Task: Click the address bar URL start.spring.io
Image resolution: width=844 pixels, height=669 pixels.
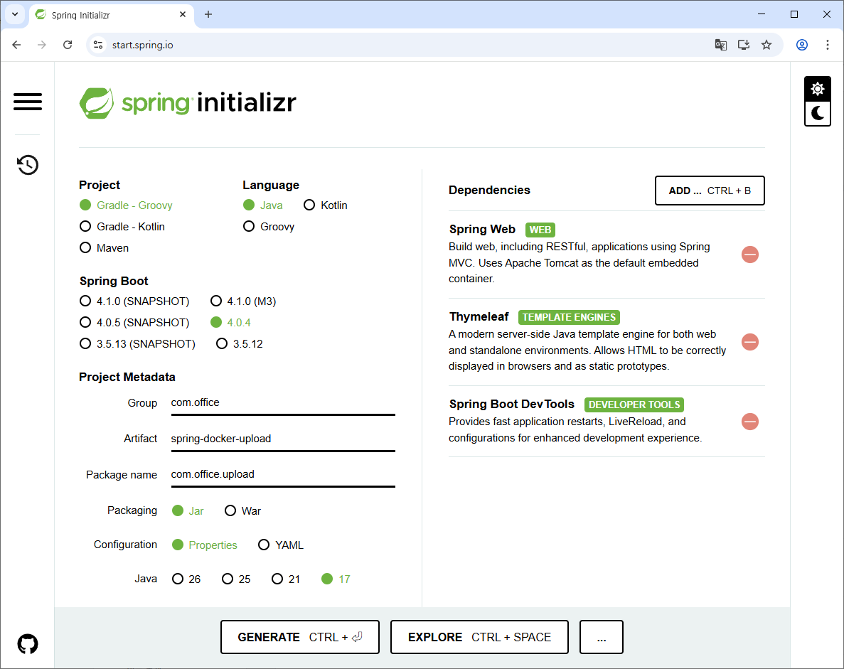Action: [x=143, y=45]
